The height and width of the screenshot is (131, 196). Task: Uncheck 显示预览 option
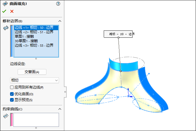[x=12, y=100]
